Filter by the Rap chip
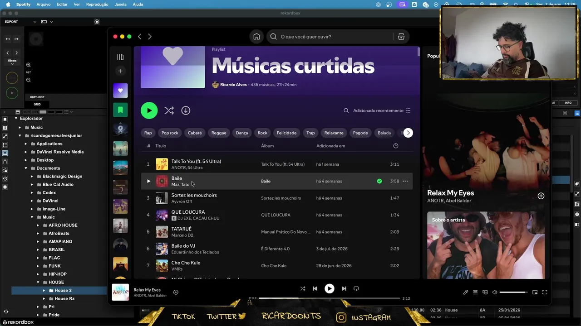 tap(148, 133)
